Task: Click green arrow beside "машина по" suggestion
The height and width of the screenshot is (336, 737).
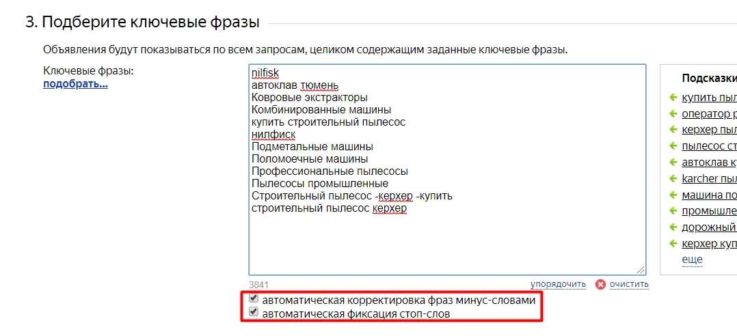Action: click(673, 195)
